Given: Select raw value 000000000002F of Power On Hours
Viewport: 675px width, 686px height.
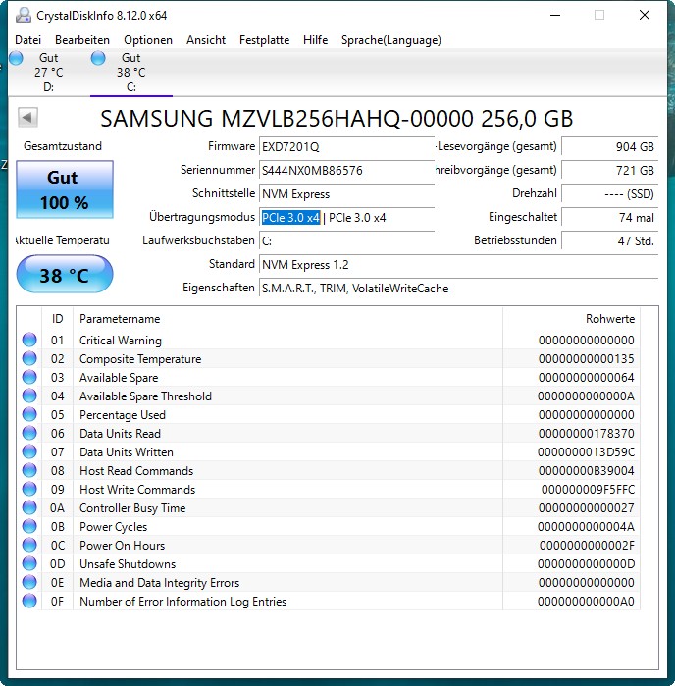Looking at the screenshot, I should (587, 545).
